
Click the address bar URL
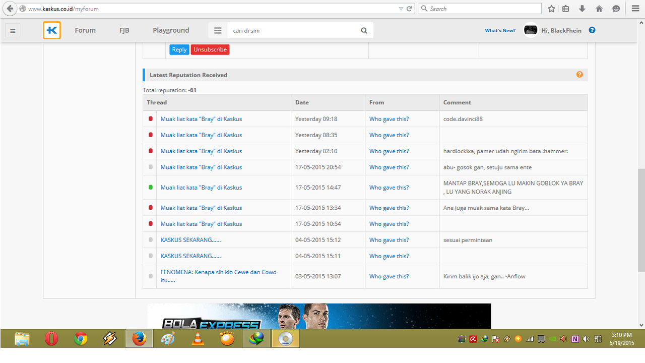(63, 9)
